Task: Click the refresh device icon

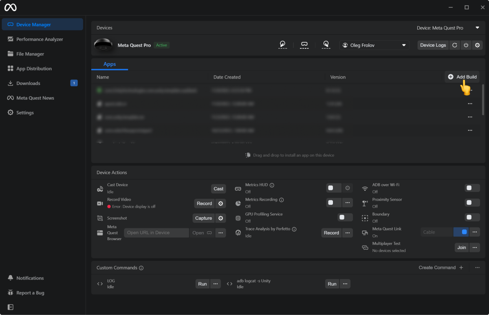Action: (455, 45)
